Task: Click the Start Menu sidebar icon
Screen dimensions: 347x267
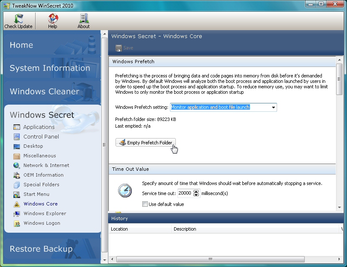Action: click(17, 195)
